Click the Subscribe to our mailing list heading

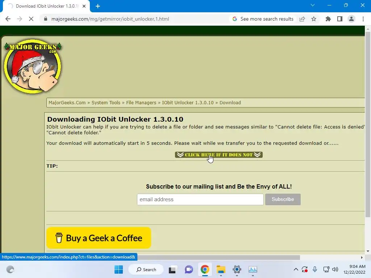219,186
